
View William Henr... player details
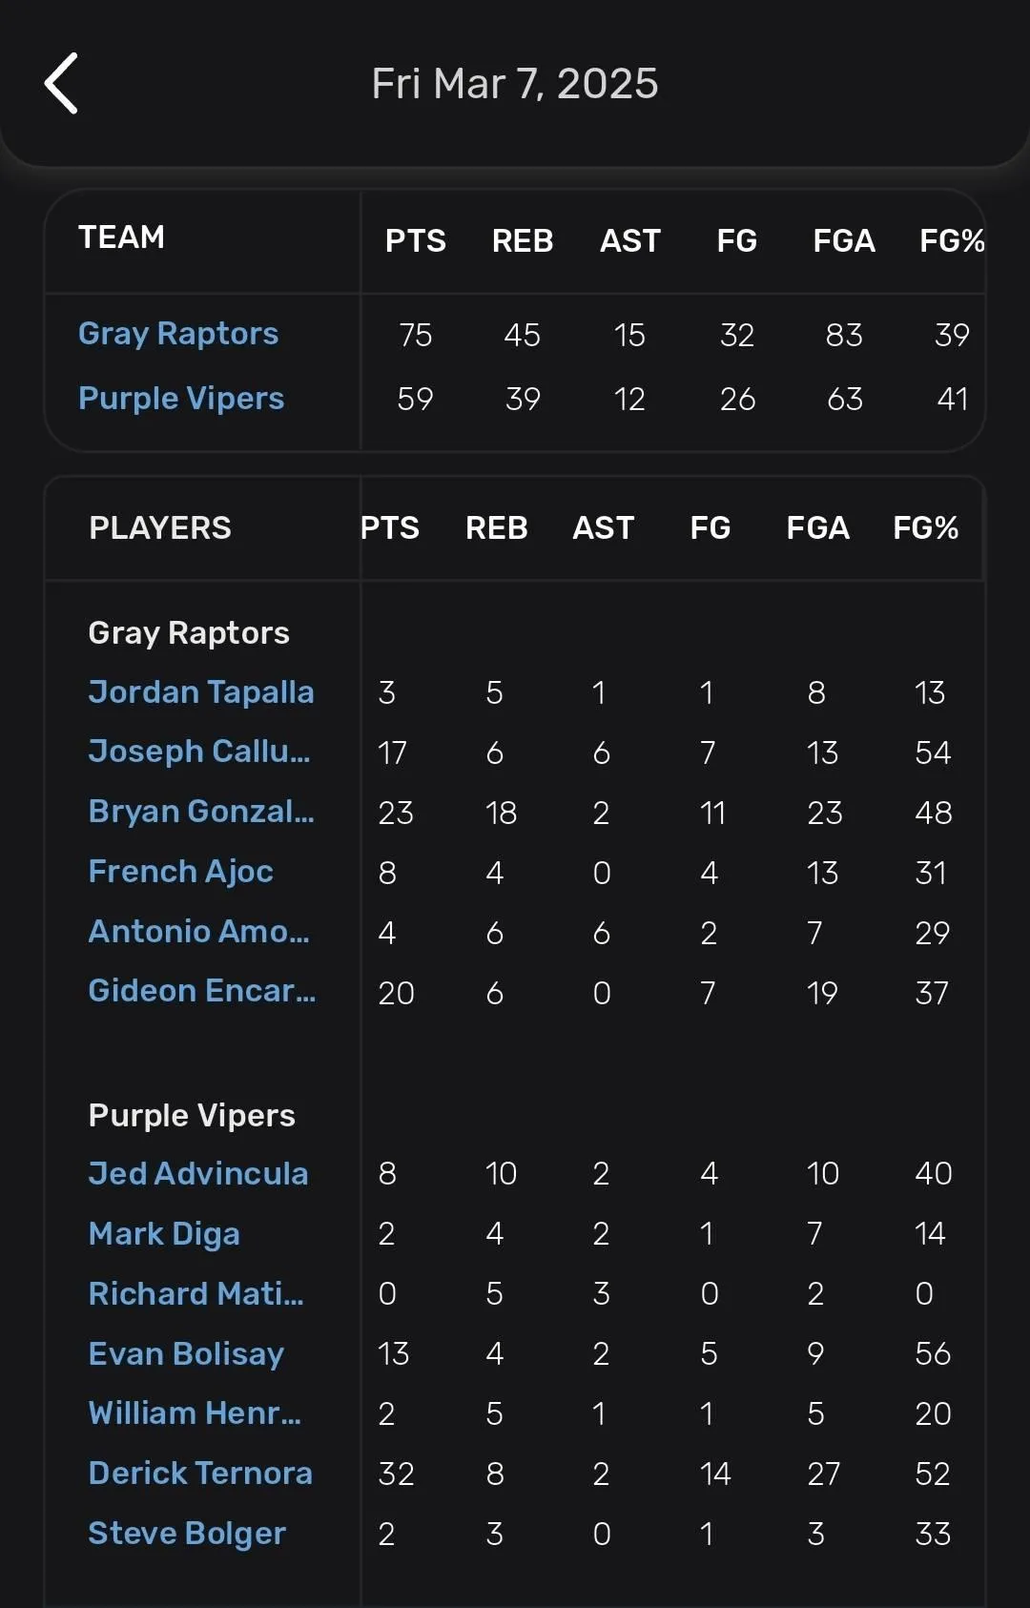195,1414
